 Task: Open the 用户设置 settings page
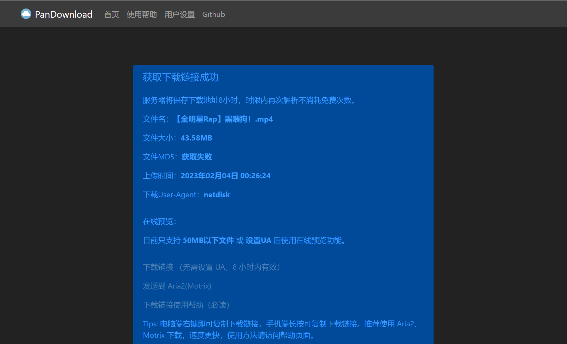pos(180,14)
